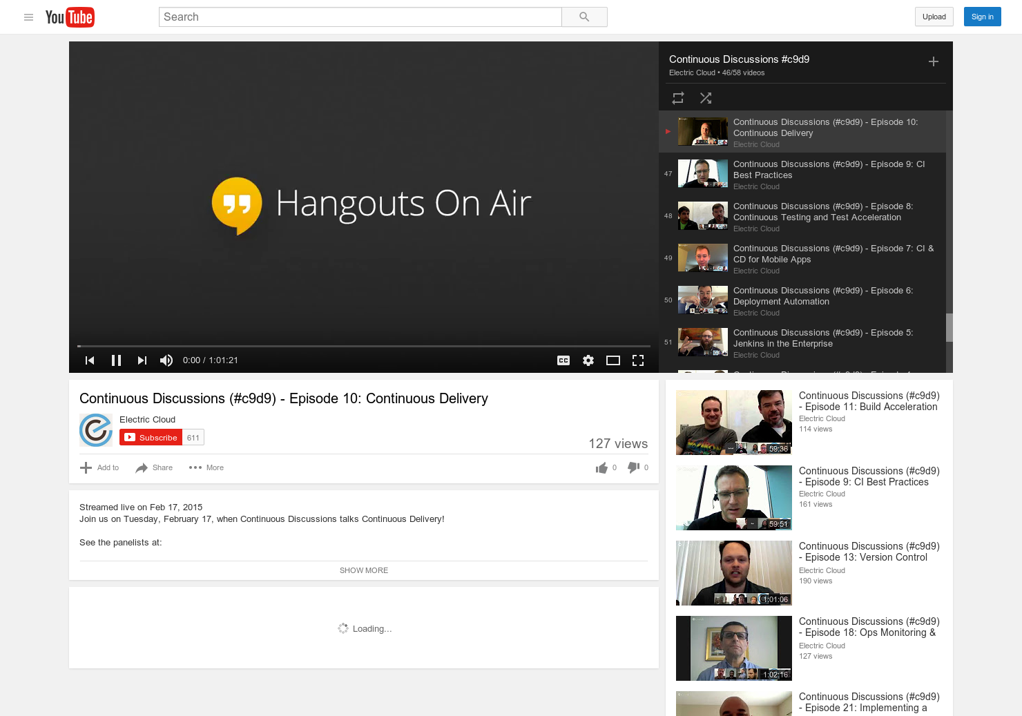This screenshot has height=716, width=1022.
Task: Expand the More actions menu
Action: (x=206, y=467)
